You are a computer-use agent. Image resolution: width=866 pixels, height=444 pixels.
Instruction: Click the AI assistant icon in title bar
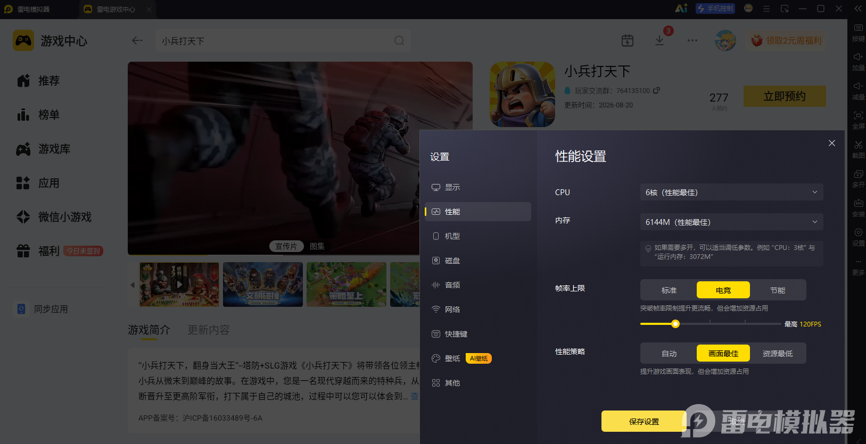(681, 9)
